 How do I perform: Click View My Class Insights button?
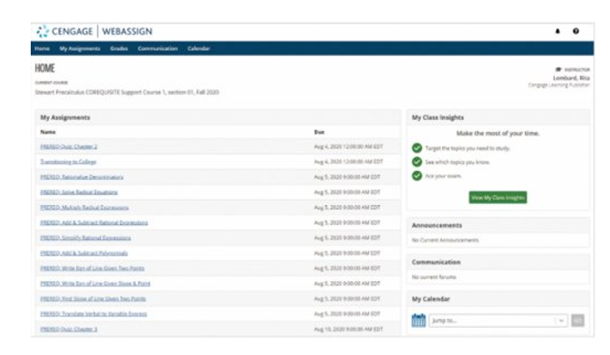coord(498,198)
